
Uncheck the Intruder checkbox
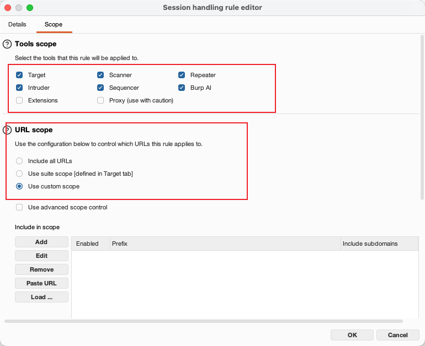[x=19, y=88]
